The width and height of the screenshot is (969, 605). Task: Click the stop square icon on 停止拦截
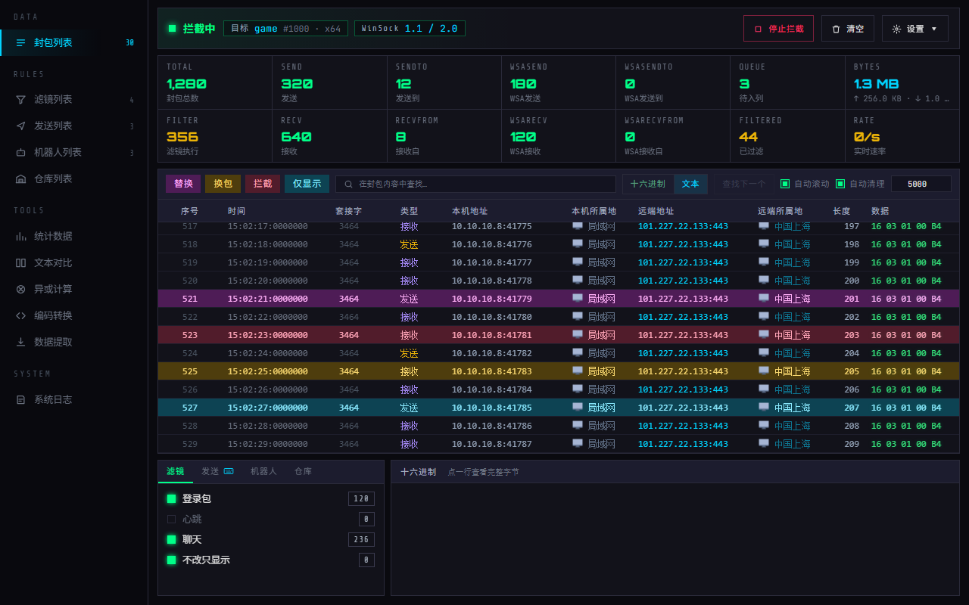pos(758,29)
